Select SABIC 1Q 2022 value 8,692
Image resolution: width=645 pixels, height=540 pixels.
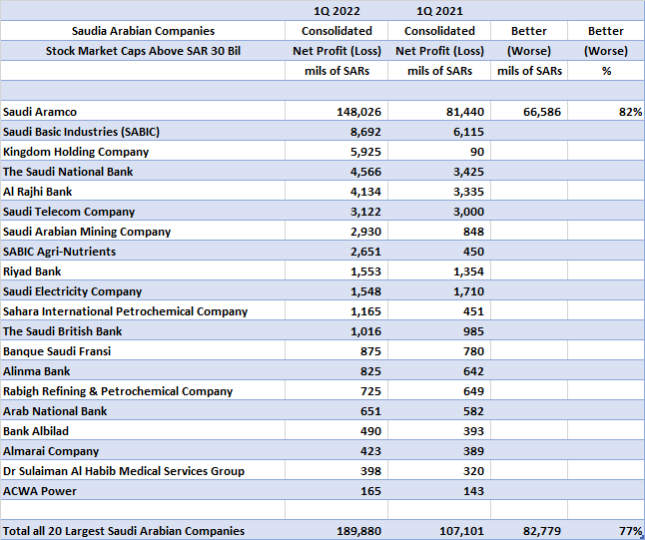(336, 131)
